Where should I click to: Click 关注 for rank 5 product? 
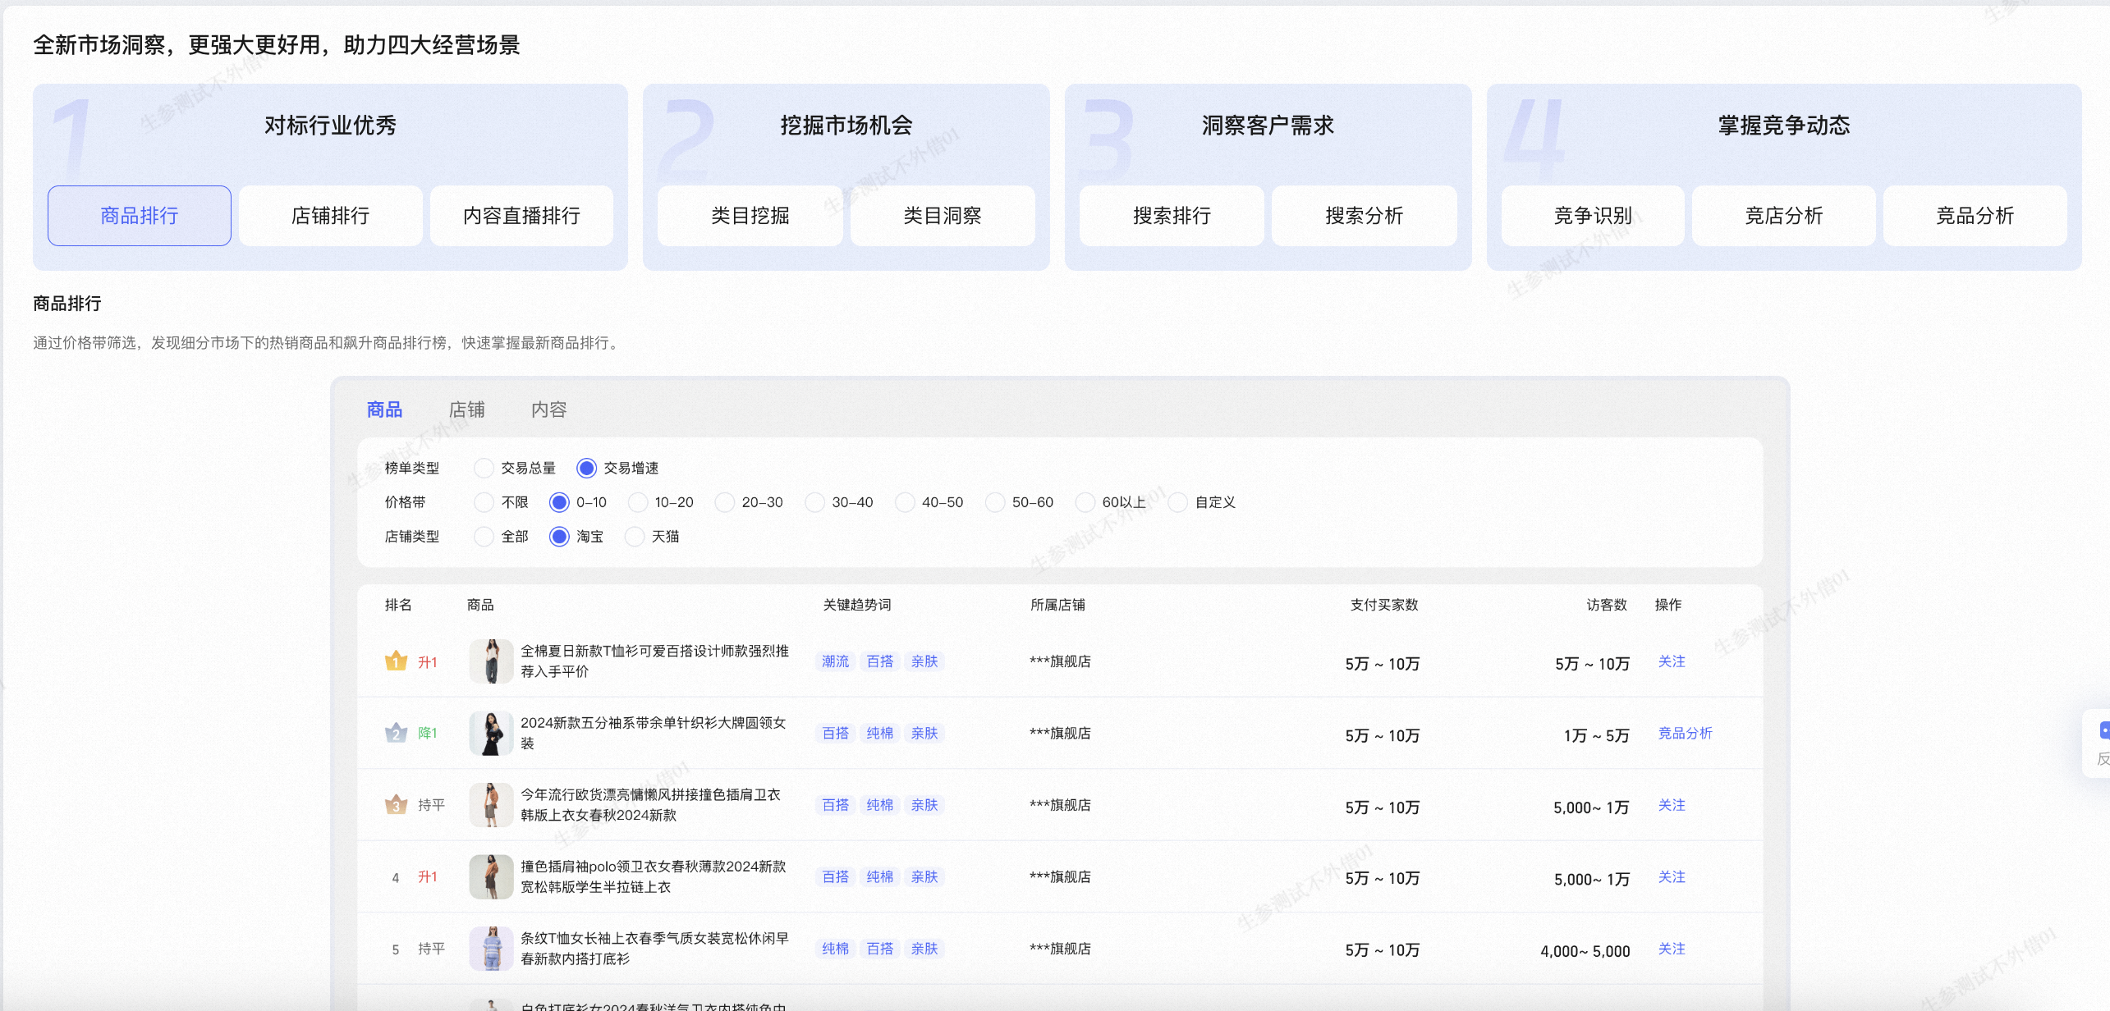1672,949
